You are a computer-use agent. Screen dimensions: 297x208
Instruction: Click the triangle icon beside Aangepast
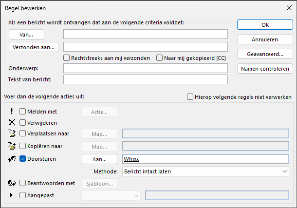click(12, 195)
